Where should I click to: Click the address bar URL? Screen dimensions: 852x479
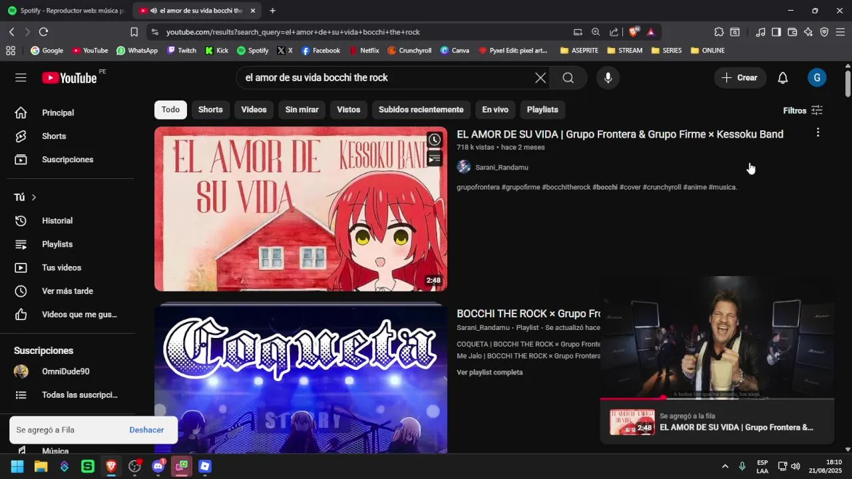[x=293, y=32]
